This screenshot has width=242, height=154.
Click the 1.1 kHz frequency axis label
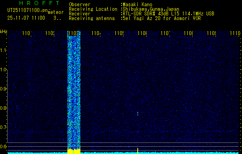click(x=3, y=50)
